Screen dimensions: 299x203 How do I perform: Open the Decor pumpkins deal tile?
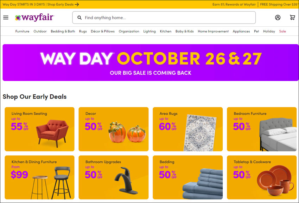114,129
